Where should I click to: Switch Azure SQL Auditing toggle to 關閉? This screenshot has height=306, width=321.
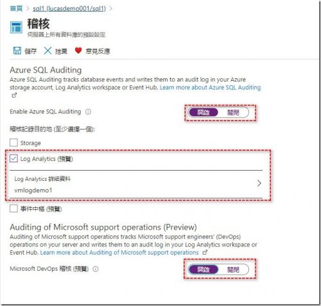(233, 112)
